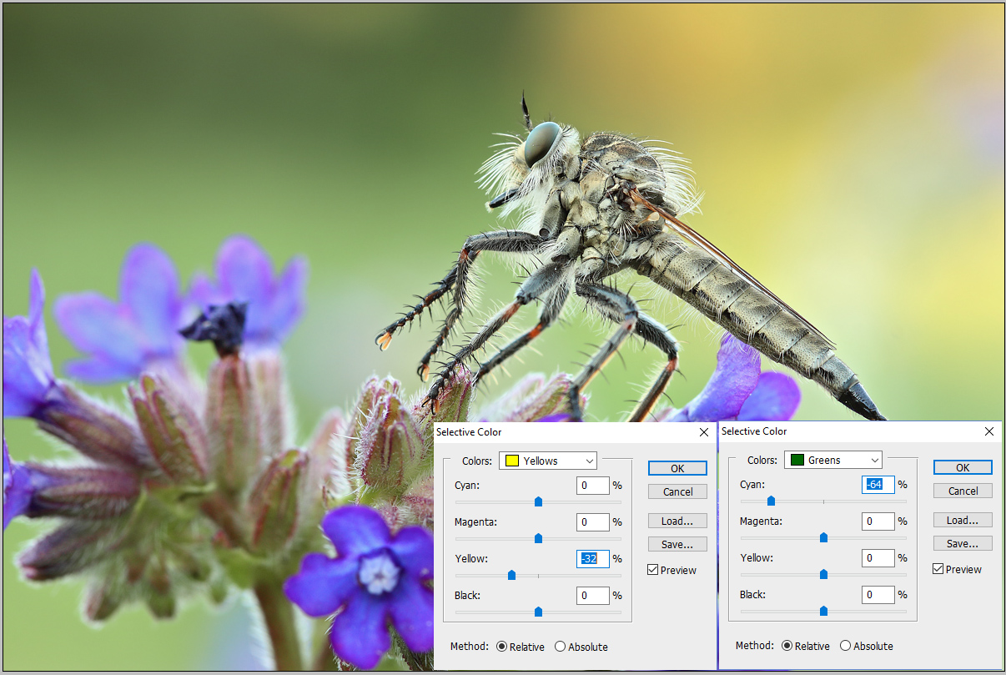Select Absolute method in the Greens dialog
The width and height of the screenshot is (1006, 675).
(x=845, y=646)
